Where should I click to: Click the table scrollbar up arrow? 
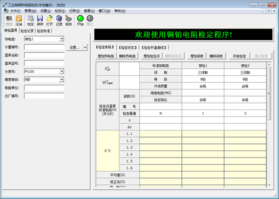[x=269, y=64]
